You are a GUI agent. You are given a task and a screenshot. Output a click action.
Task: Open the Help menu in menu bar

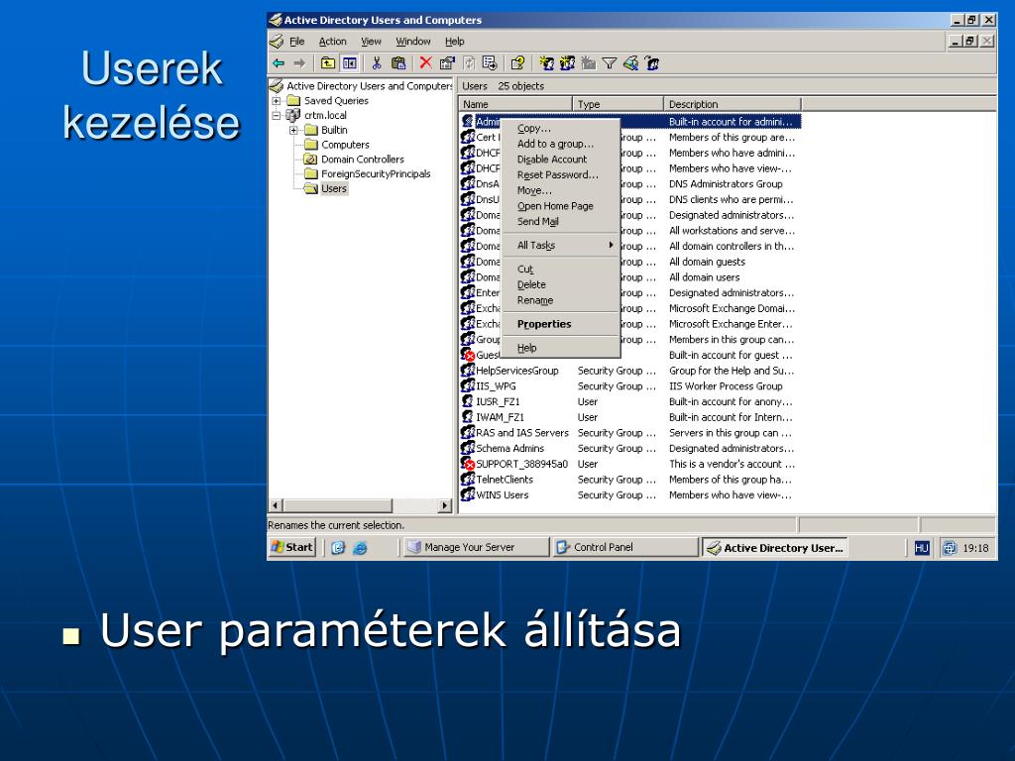[x=454, y=42]
